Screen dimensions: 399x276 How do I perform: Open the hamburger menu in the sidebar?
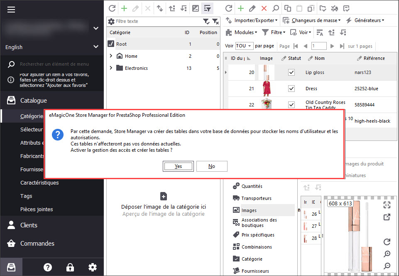coord(11,10)
